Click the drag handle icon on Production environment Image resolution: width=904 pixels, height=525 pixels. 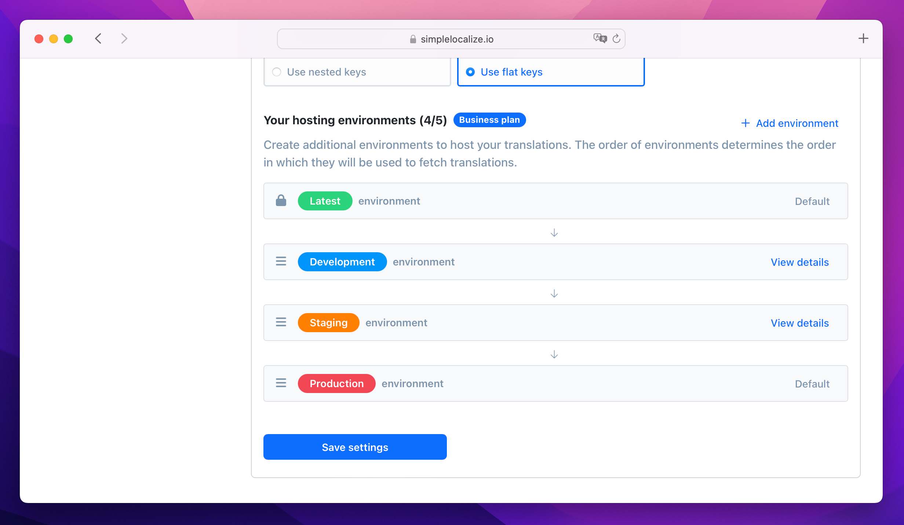(x=281, y=383)
